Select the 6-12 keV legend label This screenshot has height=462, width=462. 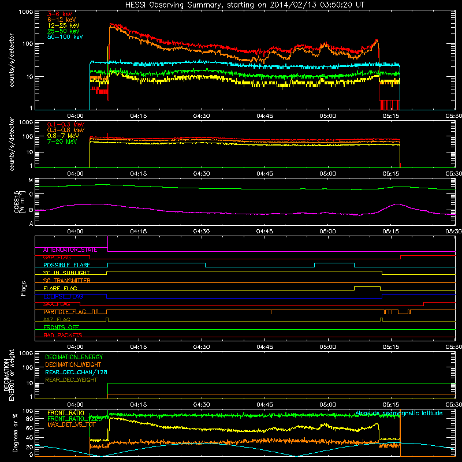click(x=61, y=20)
